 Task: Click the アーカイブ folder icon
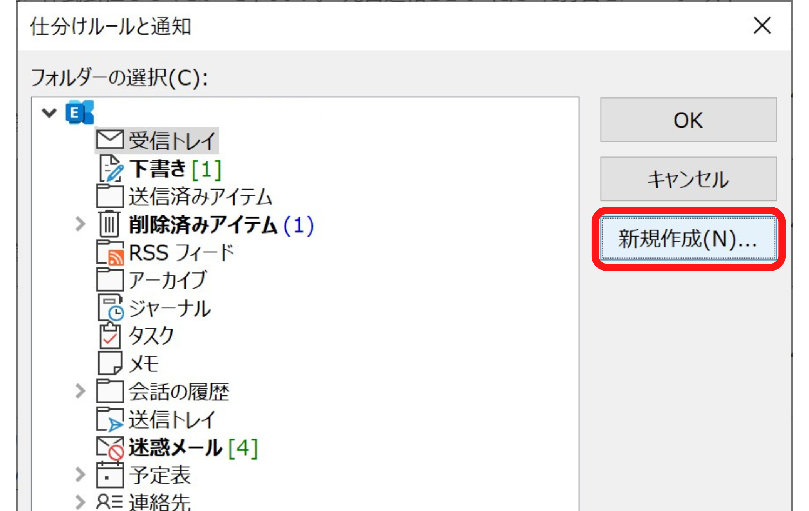tap(110, 279)
